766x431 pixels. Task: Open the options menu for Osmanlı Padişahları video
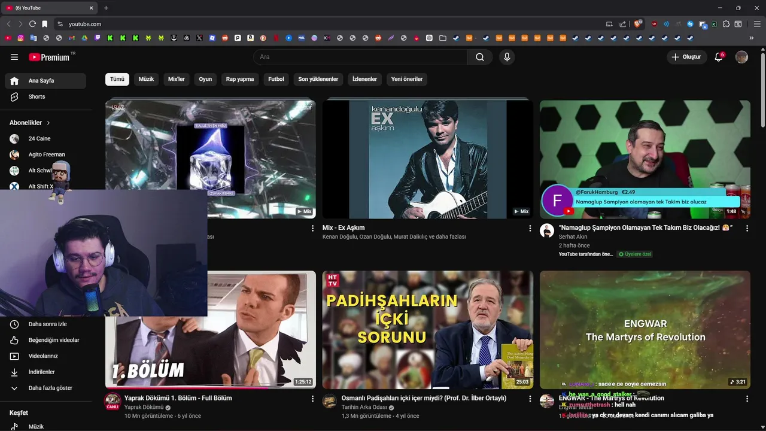(530, 399)
